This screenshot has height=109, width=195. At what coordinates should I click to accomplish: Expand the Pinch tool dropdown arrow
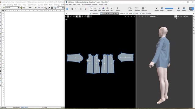pos(193,8)
